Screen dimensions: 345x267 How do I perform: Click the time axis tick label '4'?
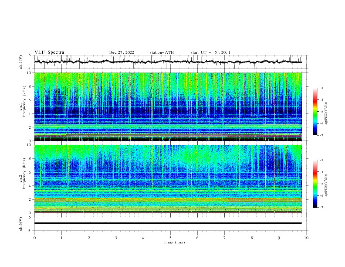[143, 238]
